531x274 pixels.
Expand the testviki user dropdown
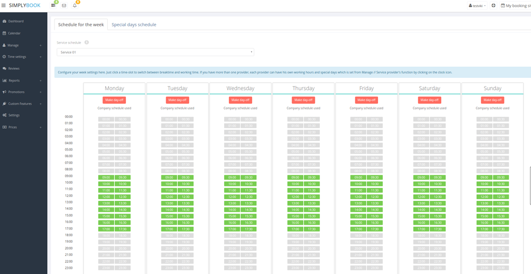tap(478, 5)
